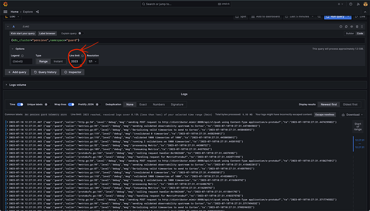The width and height of the screenshot is (370, 211).
Task: Click the Add to dashboard button
Action: [265, 17]
